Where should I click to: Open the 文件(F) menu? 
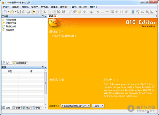click(x=6, y=7)
